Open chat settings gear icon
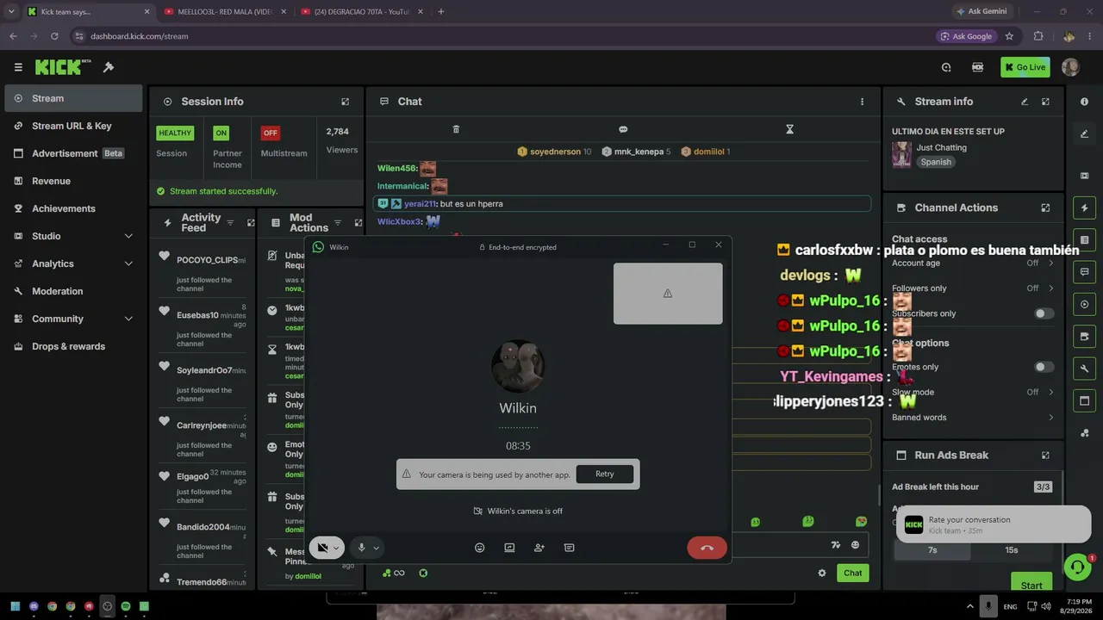 822,573
